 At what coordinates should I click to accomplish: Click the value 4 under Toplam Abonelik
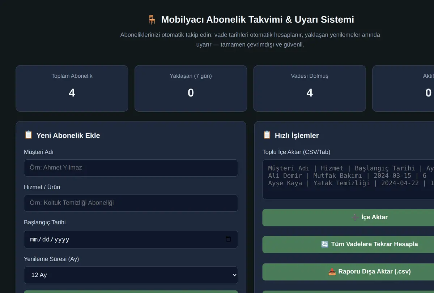72,93
